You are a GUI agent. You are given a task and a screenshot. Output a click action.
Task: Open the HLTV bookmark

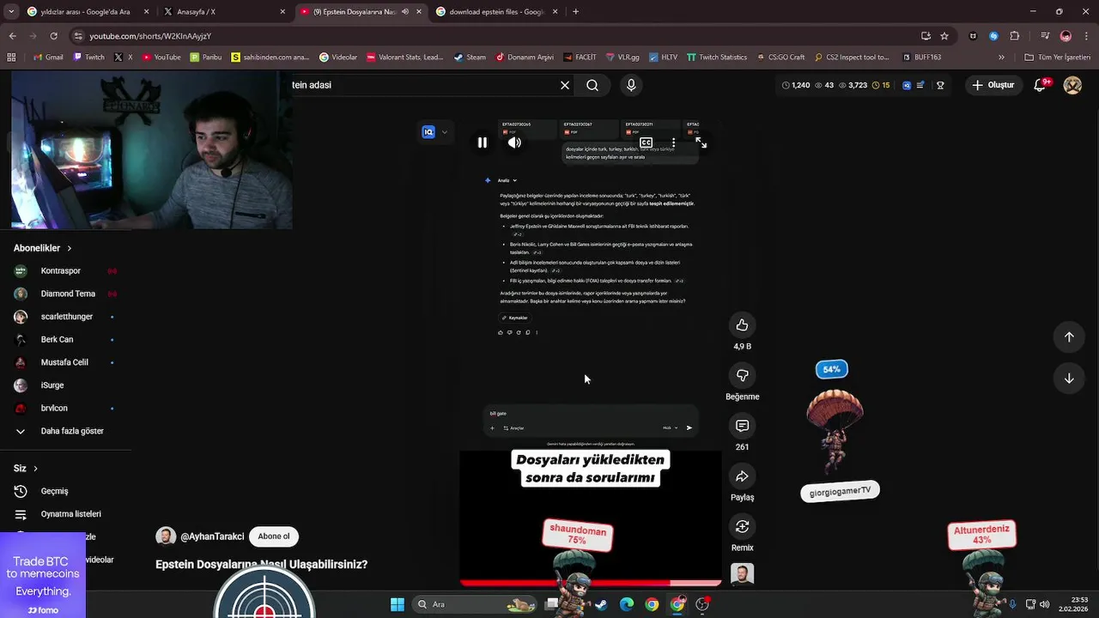[x=662, y=58]
